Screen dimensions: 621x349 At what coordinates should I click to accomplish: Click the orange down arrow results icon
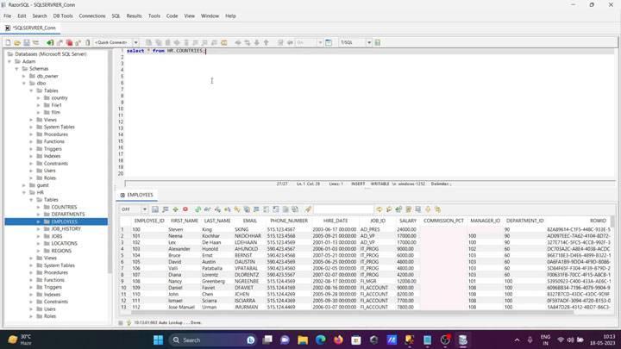pyautogui.click(x=428, y=209)
